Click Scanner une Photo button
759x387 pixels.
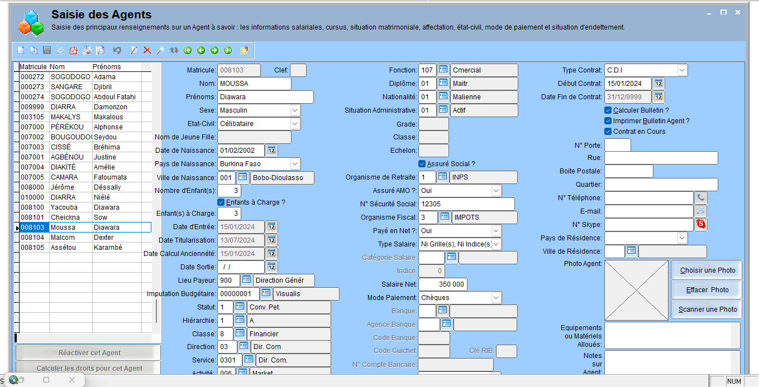(707, 309)
